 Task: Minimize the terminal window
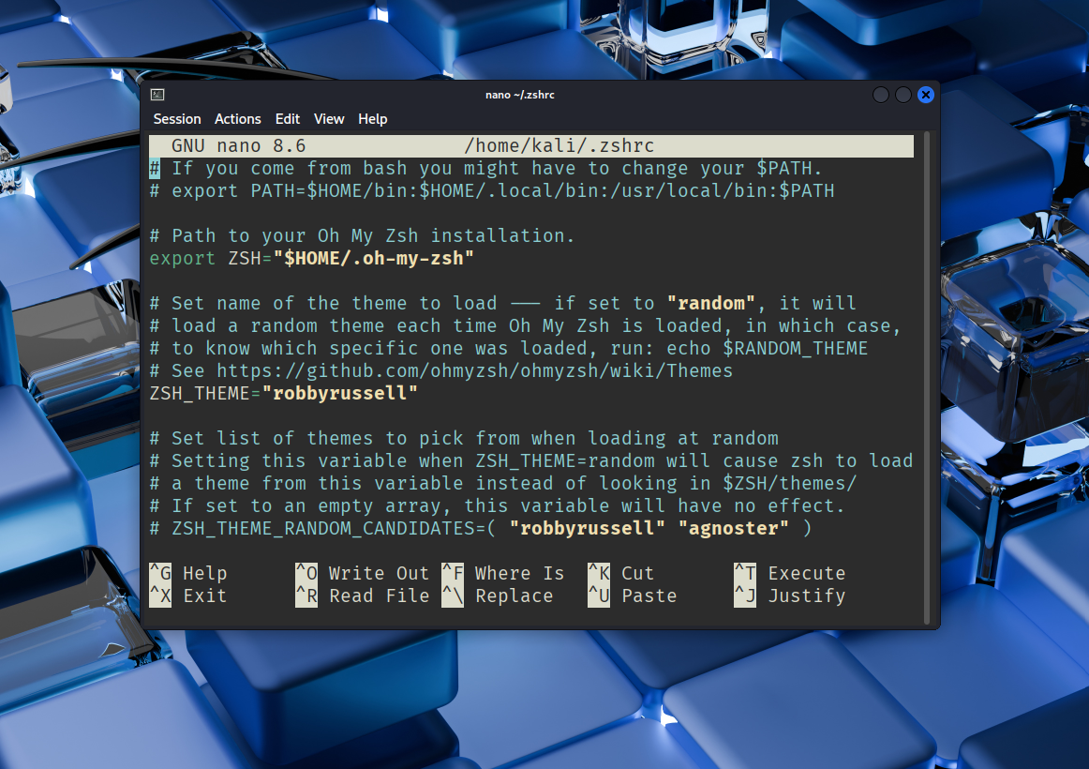pyautogui.click(x=881, y=95)
